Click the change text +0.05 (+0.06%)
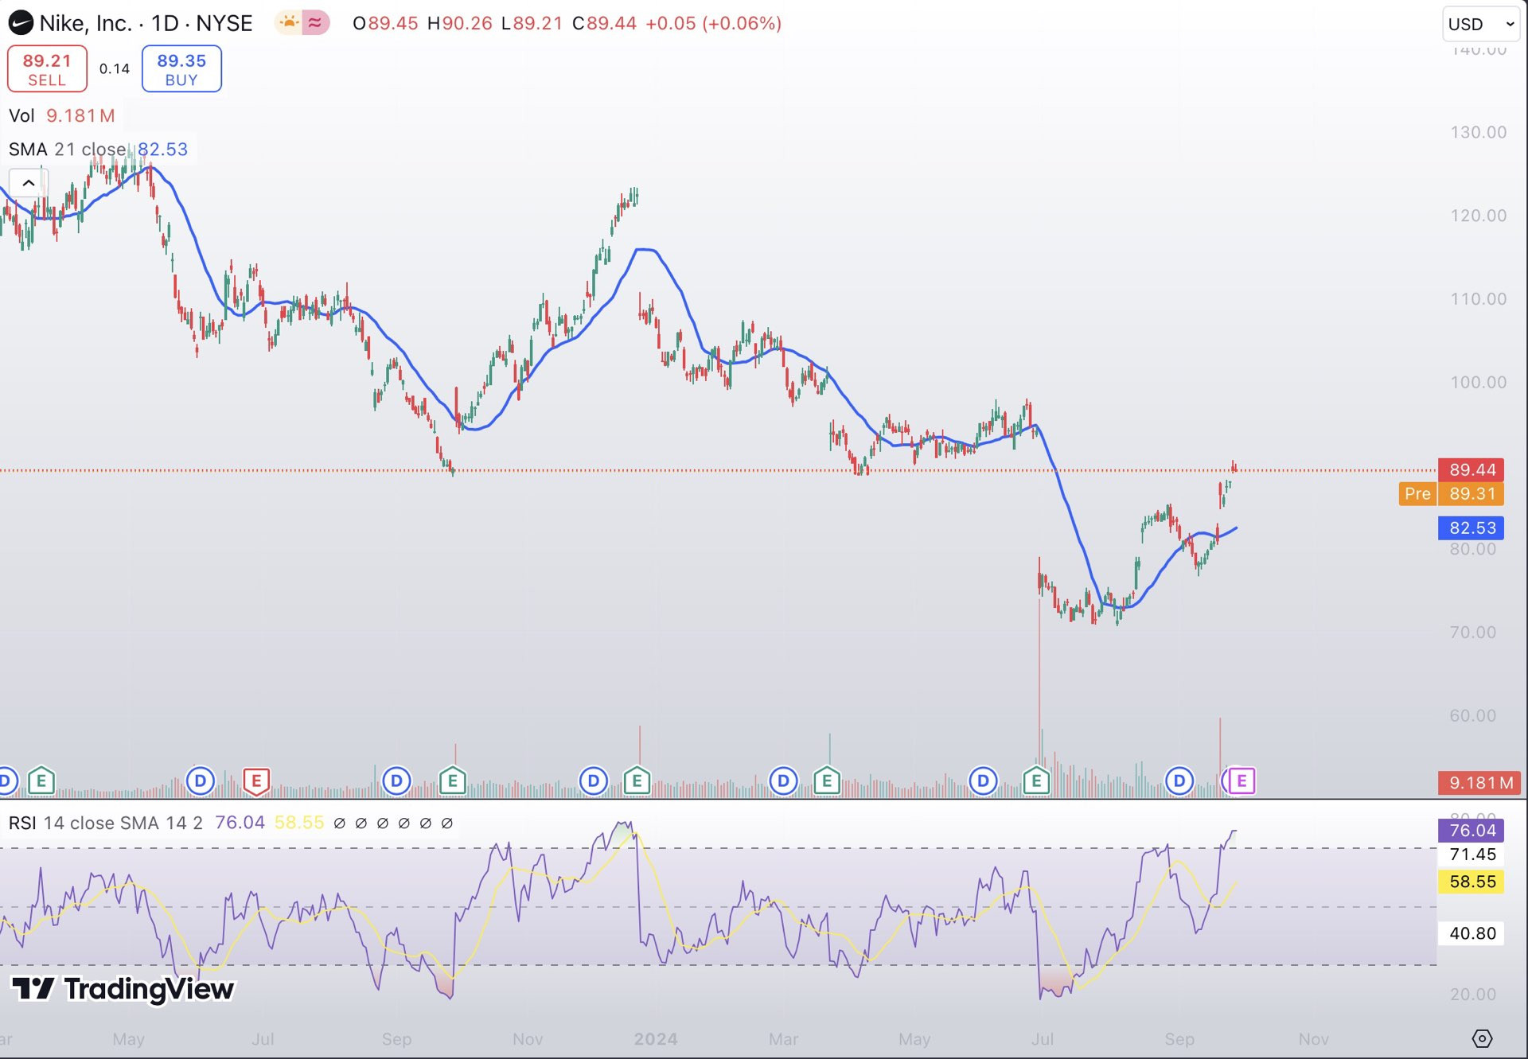The height and width of the screenshot is (1059, 1528). click(x=713, y=24)
